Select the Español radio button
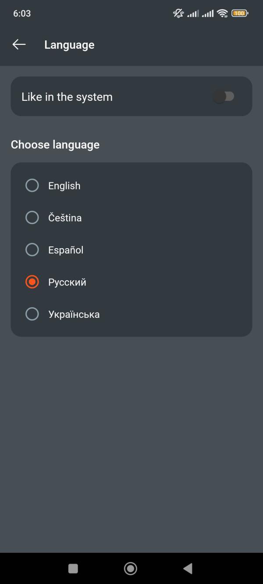 [x=32, y=250]
